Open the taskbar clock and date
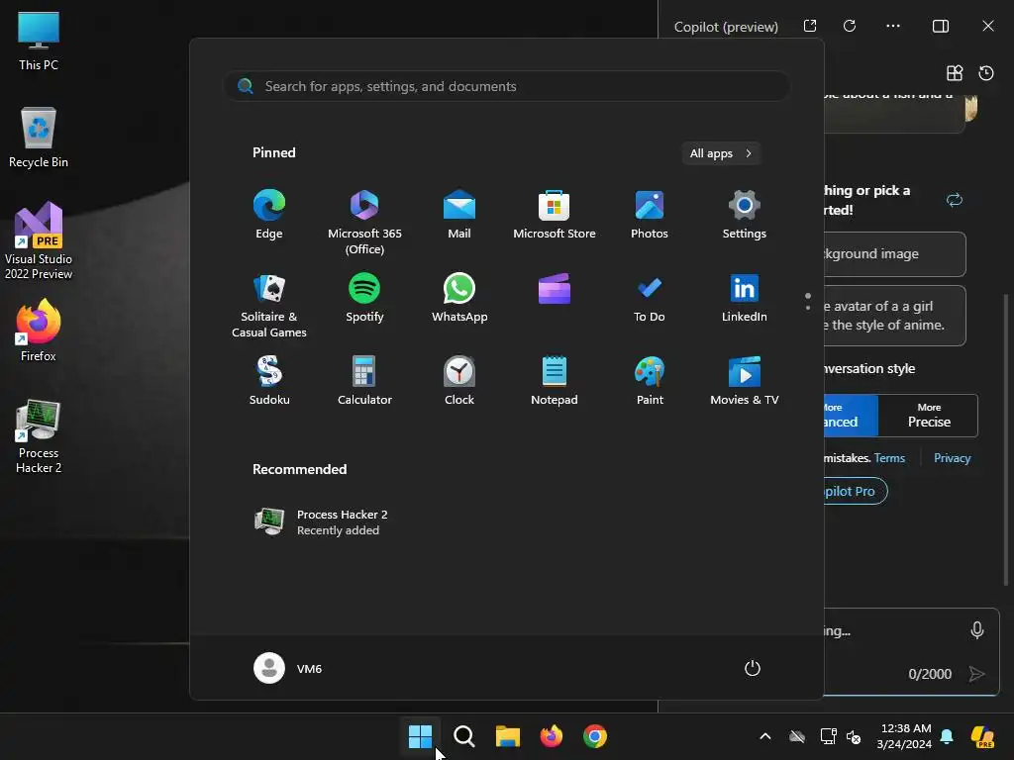 click(905, 736)
